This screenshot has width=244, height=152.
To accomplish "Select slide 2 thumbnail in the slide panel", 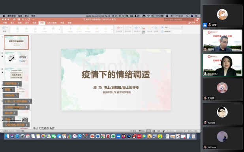I will click(16, 58).
